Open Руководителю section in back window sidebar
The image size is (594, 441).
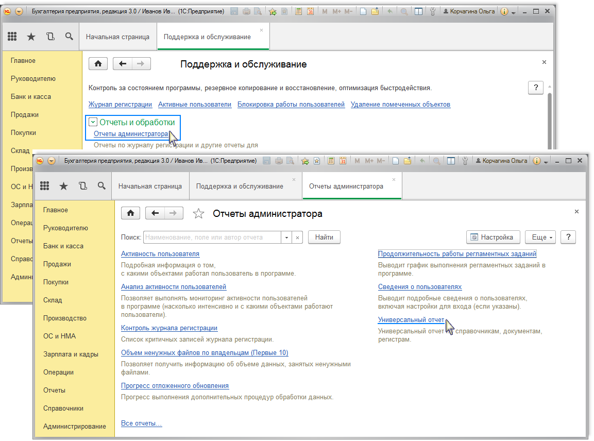[x=33, y=78]
